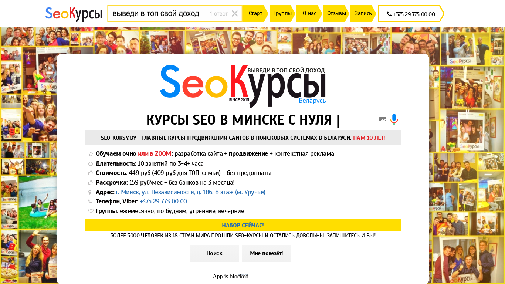Click the star icon beside Обучаем очно
The width and height of the screenshot is (505, 284).
(91, 154)
